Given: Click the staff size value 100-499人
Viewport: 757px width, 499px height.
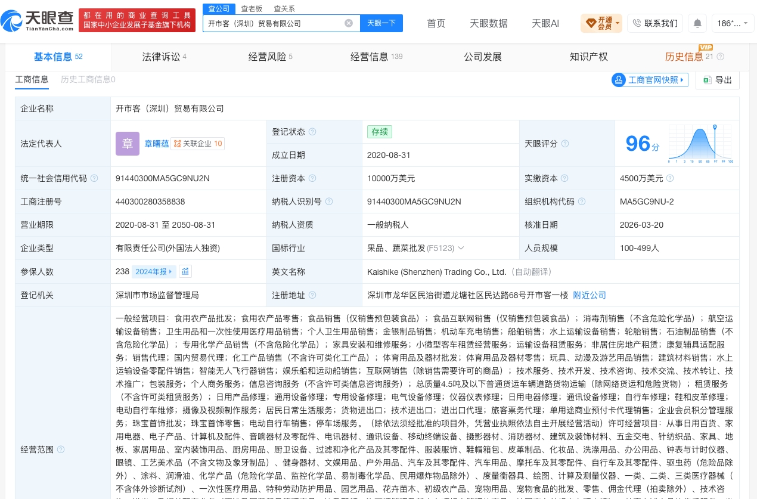Looking at the screenshot, I should 640,248.
